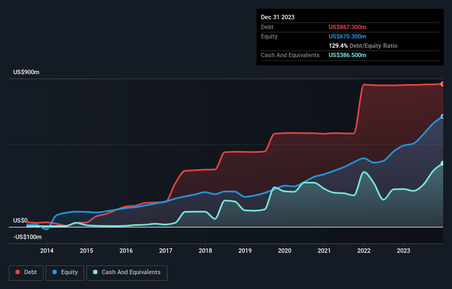Click the Dec 31 2023 tooltip date
The height and width of the screenshot is (289, 452).
pos(277,17)
